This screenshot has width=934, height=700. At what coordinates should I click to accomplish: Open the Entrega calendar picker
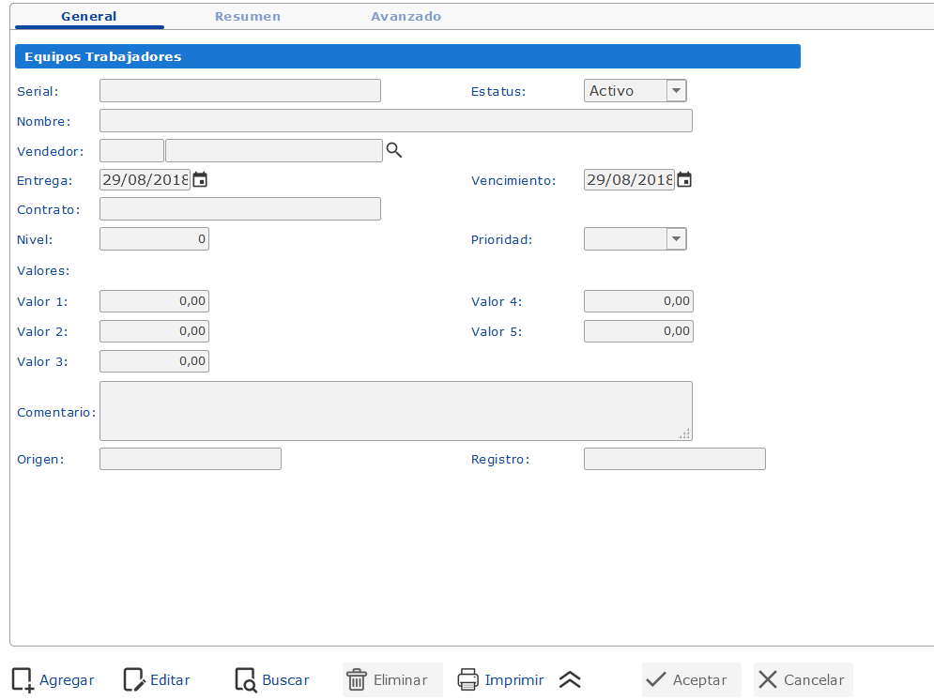200,180
